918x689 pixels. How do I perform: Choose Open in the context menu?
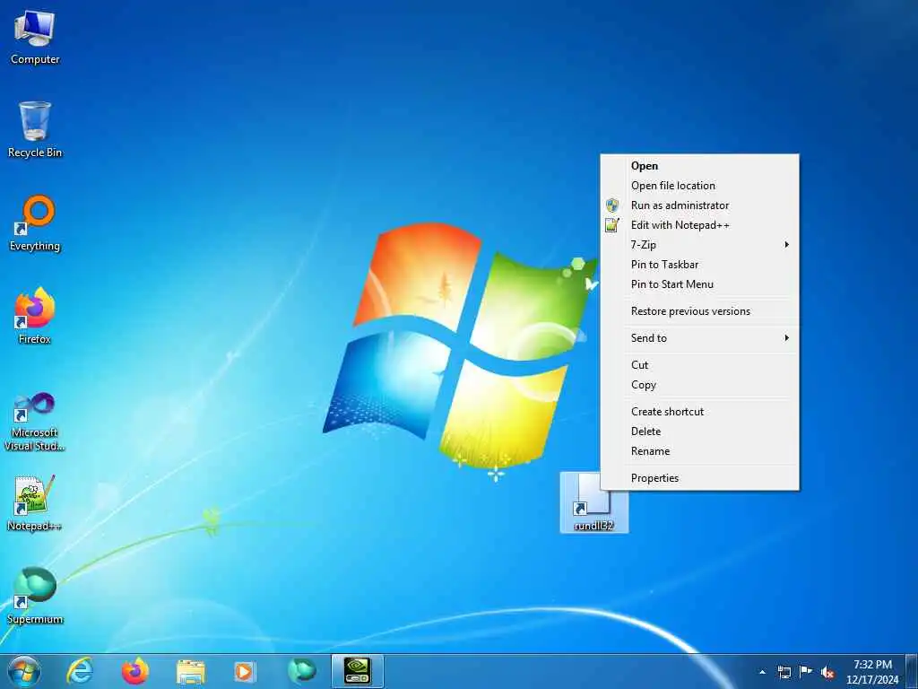(x=699, y=166)
